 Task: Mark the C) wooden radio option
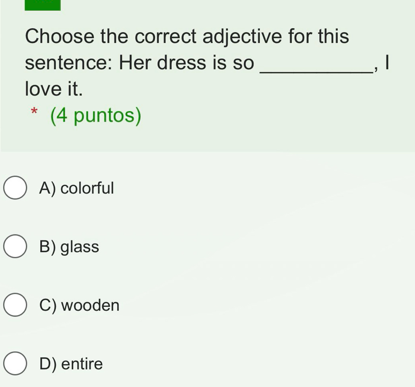[x=15, y=305]
